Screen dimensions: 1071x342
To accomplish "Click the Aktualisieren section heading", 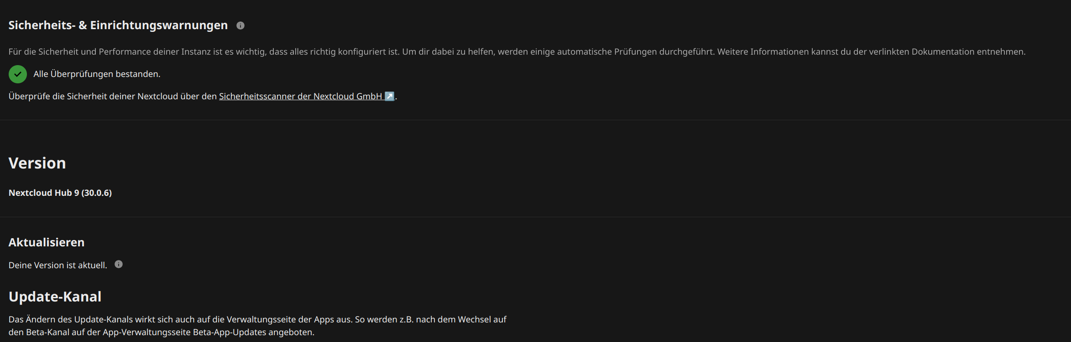I will [47, 242].
